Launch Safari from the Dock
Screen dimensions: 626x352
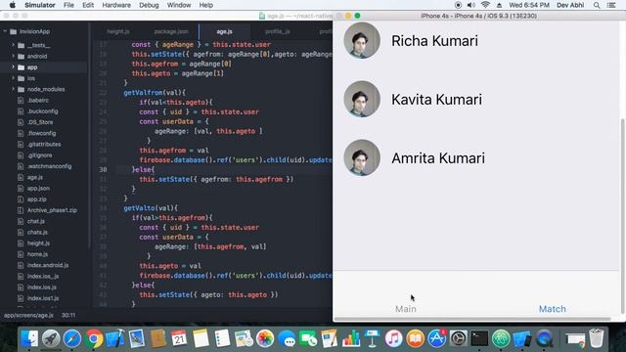coord(72,338)
